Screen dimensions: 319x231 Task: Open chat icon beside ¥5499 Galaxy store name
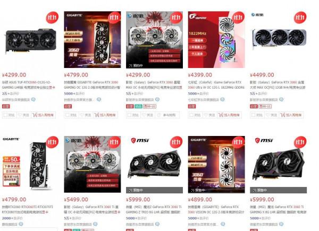95,224
